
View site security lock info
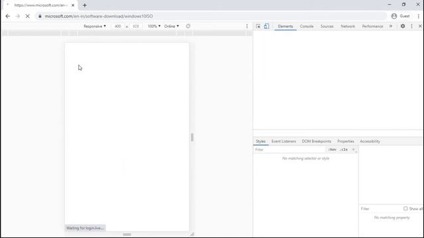tap(40, 16)
